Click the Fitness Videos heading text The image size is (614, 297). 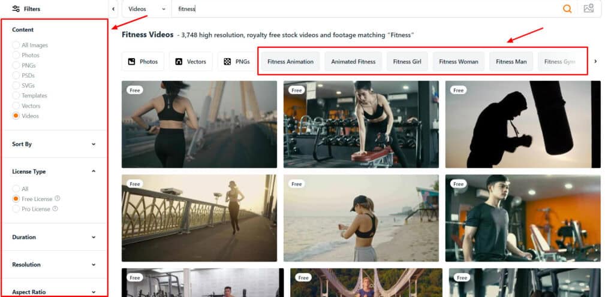(x=148, y=34)
